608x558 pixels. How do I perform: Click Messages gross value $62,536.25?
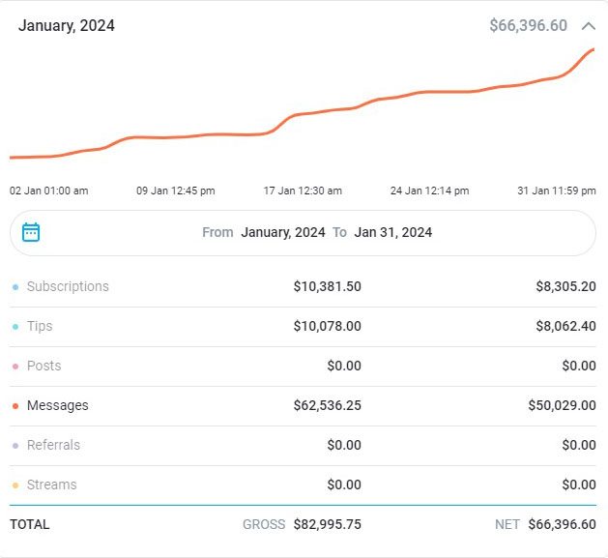tap(328, 405)
